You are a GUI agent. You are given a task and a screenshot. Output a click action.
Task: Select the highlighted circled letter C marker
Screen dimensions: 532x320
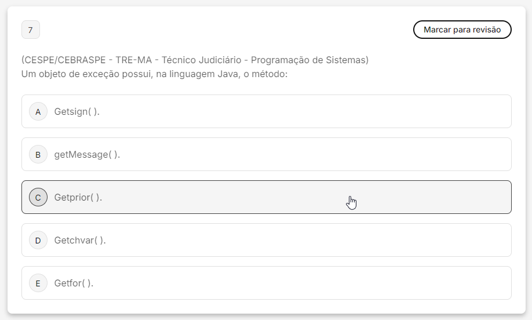(38, 197)
